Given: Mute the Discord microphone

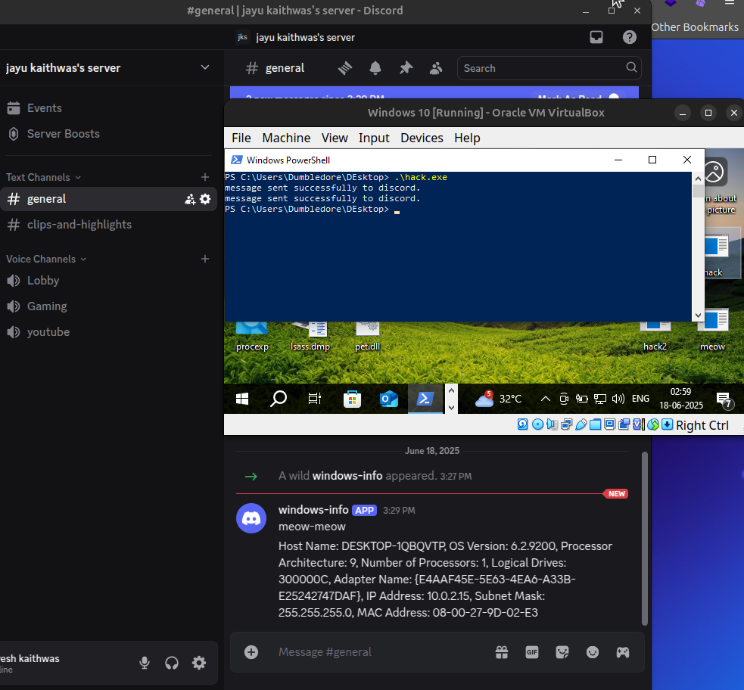Looking at the screenshot, I should point(145,663).
